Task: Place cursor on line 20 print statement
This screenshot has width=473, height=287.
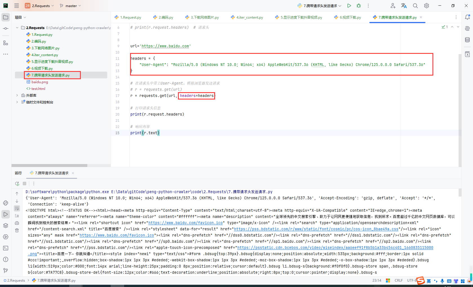Action: tap(157, 114)
